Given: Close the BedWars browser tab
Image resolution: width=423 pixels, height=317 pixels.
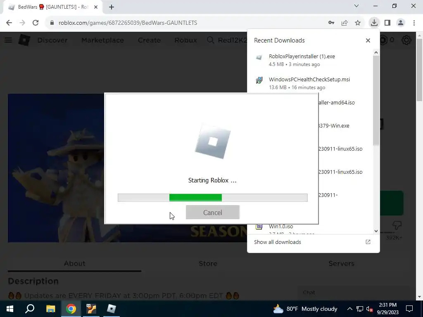Looking at the screenshot, I should [95, 7].
